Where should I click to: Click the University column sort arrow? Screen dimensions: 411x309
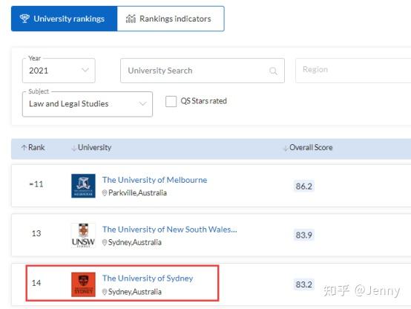(74, 148)
